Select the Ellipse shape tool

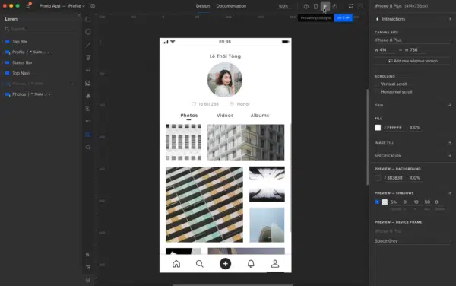coord(88,32)
